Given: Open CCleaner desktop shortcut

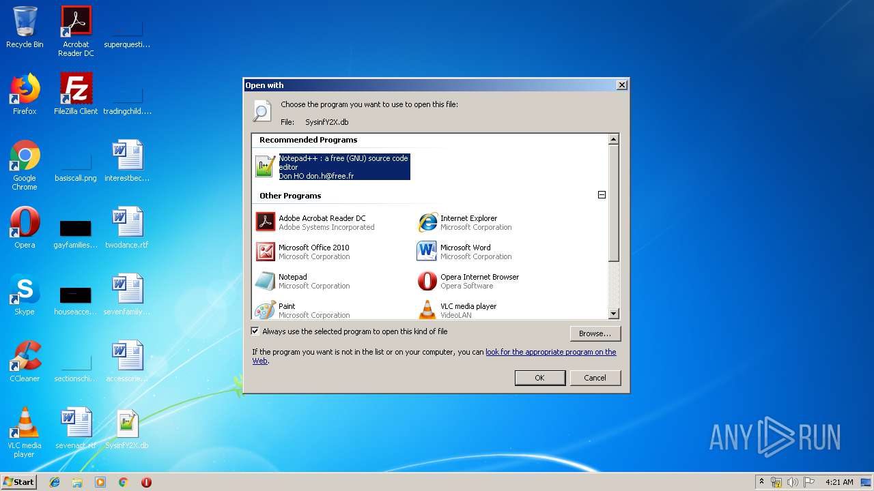Looking at the screenshot, I should click(25, 361).
